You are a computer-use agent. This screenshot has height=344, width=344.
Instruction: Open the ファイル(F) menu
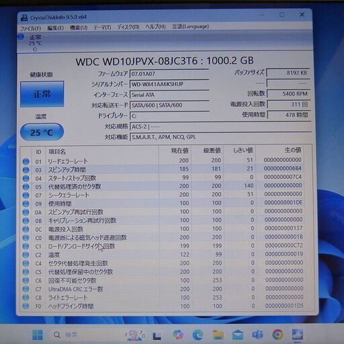tap(31, 28)
